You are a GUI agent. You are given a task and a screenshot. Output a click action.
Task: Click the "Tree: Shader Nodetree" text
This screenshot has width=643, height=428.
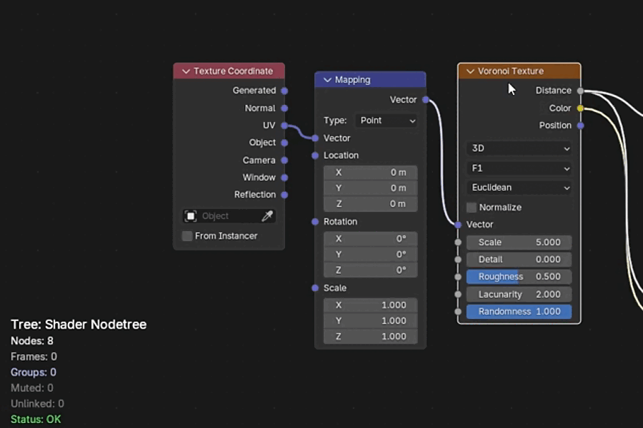79,325
